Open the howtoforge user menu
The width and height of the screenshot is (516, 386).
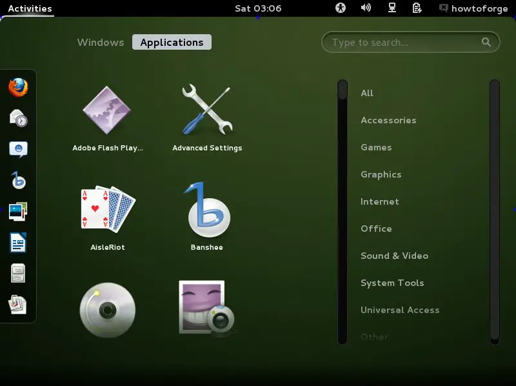[473, 8]
